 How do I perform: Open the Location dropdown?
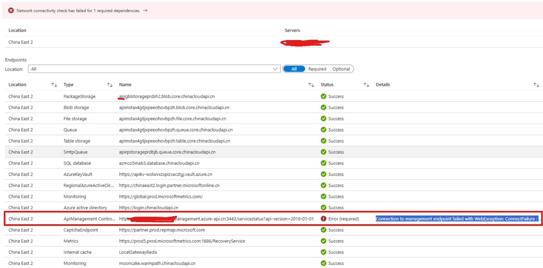151,69
